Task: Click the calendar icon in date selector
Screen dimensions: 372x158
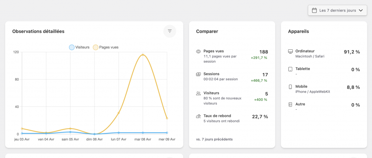Action: (314, 11)
